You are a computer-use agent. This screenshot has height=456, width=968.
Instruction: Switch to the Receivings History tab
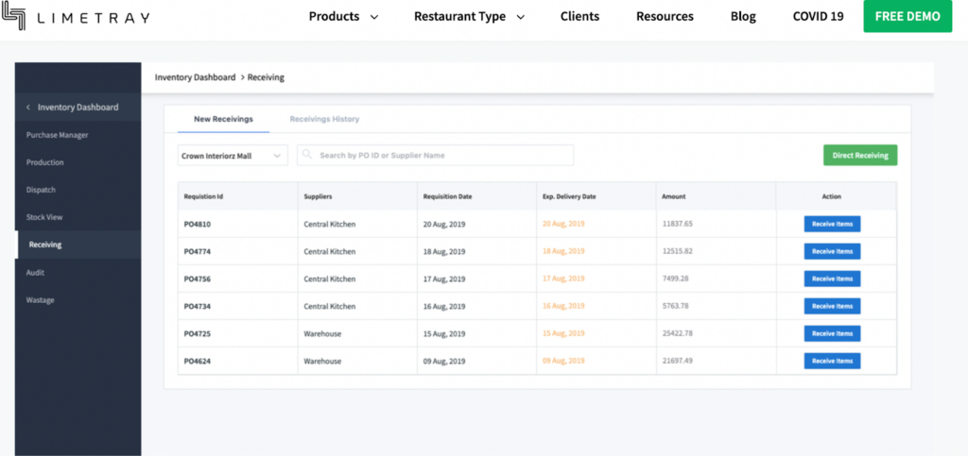click(x=325, y=120)
